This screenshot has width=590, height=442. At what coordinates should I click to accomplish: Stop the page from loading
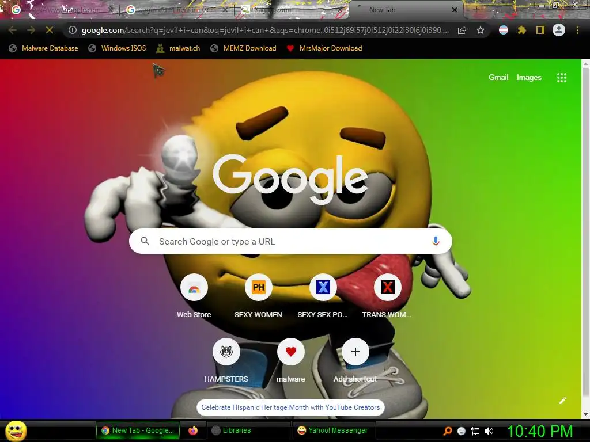[50, 30]
